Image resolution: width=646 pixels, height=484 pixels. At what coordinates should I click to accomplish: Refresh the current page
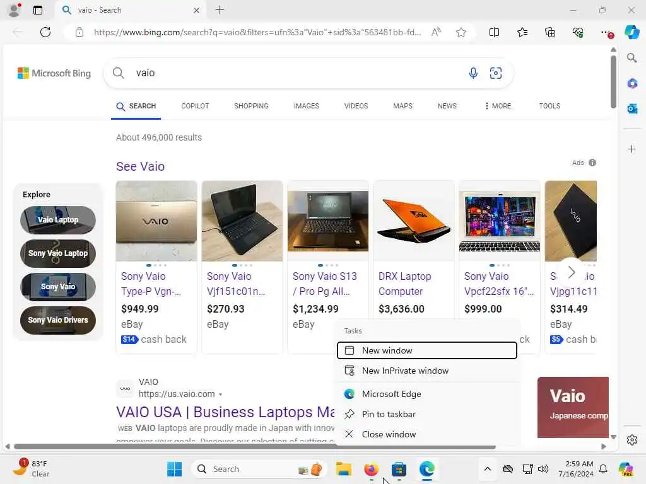point(45,32)
